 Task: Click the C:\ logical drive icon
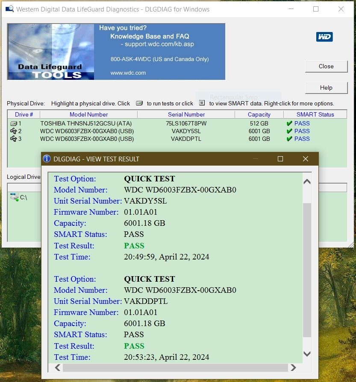click(15, 197)
